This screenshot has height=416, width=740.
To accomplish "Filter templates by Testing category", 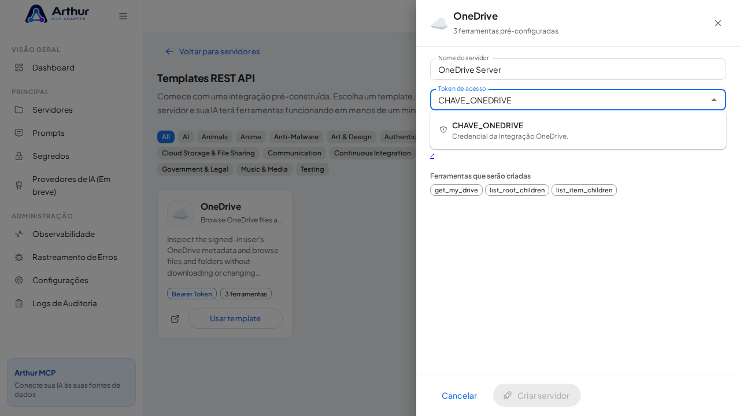I will 312,169.
